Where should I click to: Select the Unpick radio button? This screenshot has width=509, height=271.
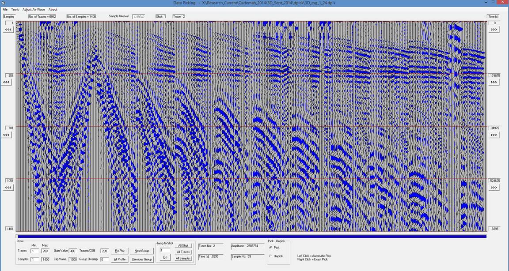270,256
